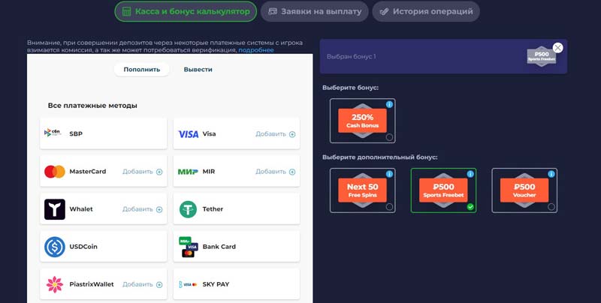Toggle the ₽500 Sports Freebet selection checkmark

(470, 207)
